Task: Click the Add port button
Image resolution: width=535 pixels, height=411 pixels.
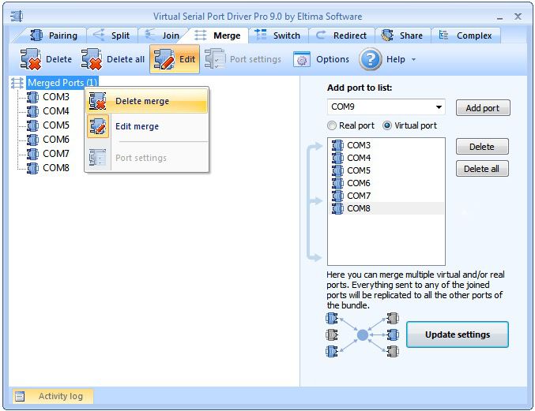Action: coord(483,108)
